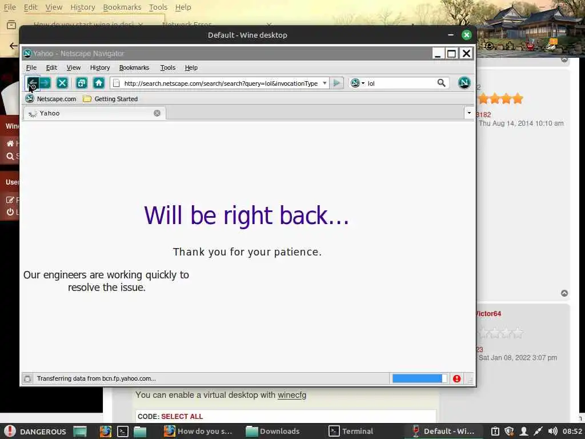
Task: Open Netscape Tools menu
Action: 168,67
